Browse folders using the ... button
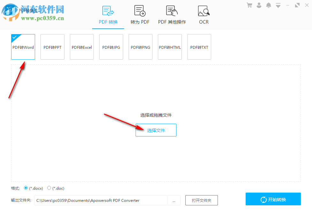Viewport: 312px width, 213px height. [174, 200]
